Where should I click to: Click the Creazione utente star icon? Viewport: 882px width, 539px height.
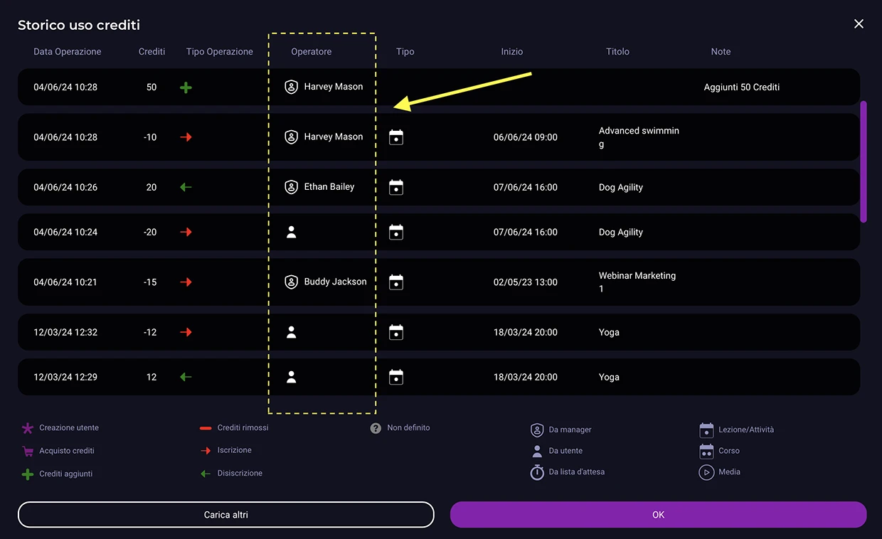[x=28, y=428]
